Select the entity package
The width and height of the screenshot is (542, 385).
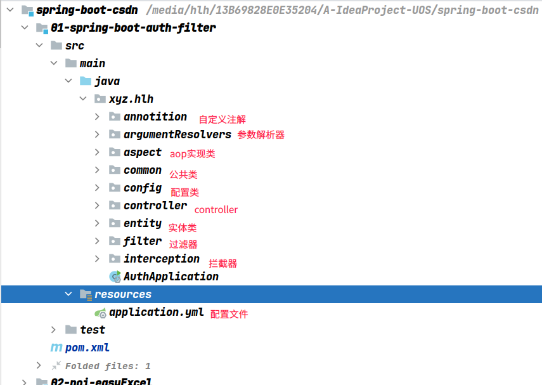(x=143, y=223)
